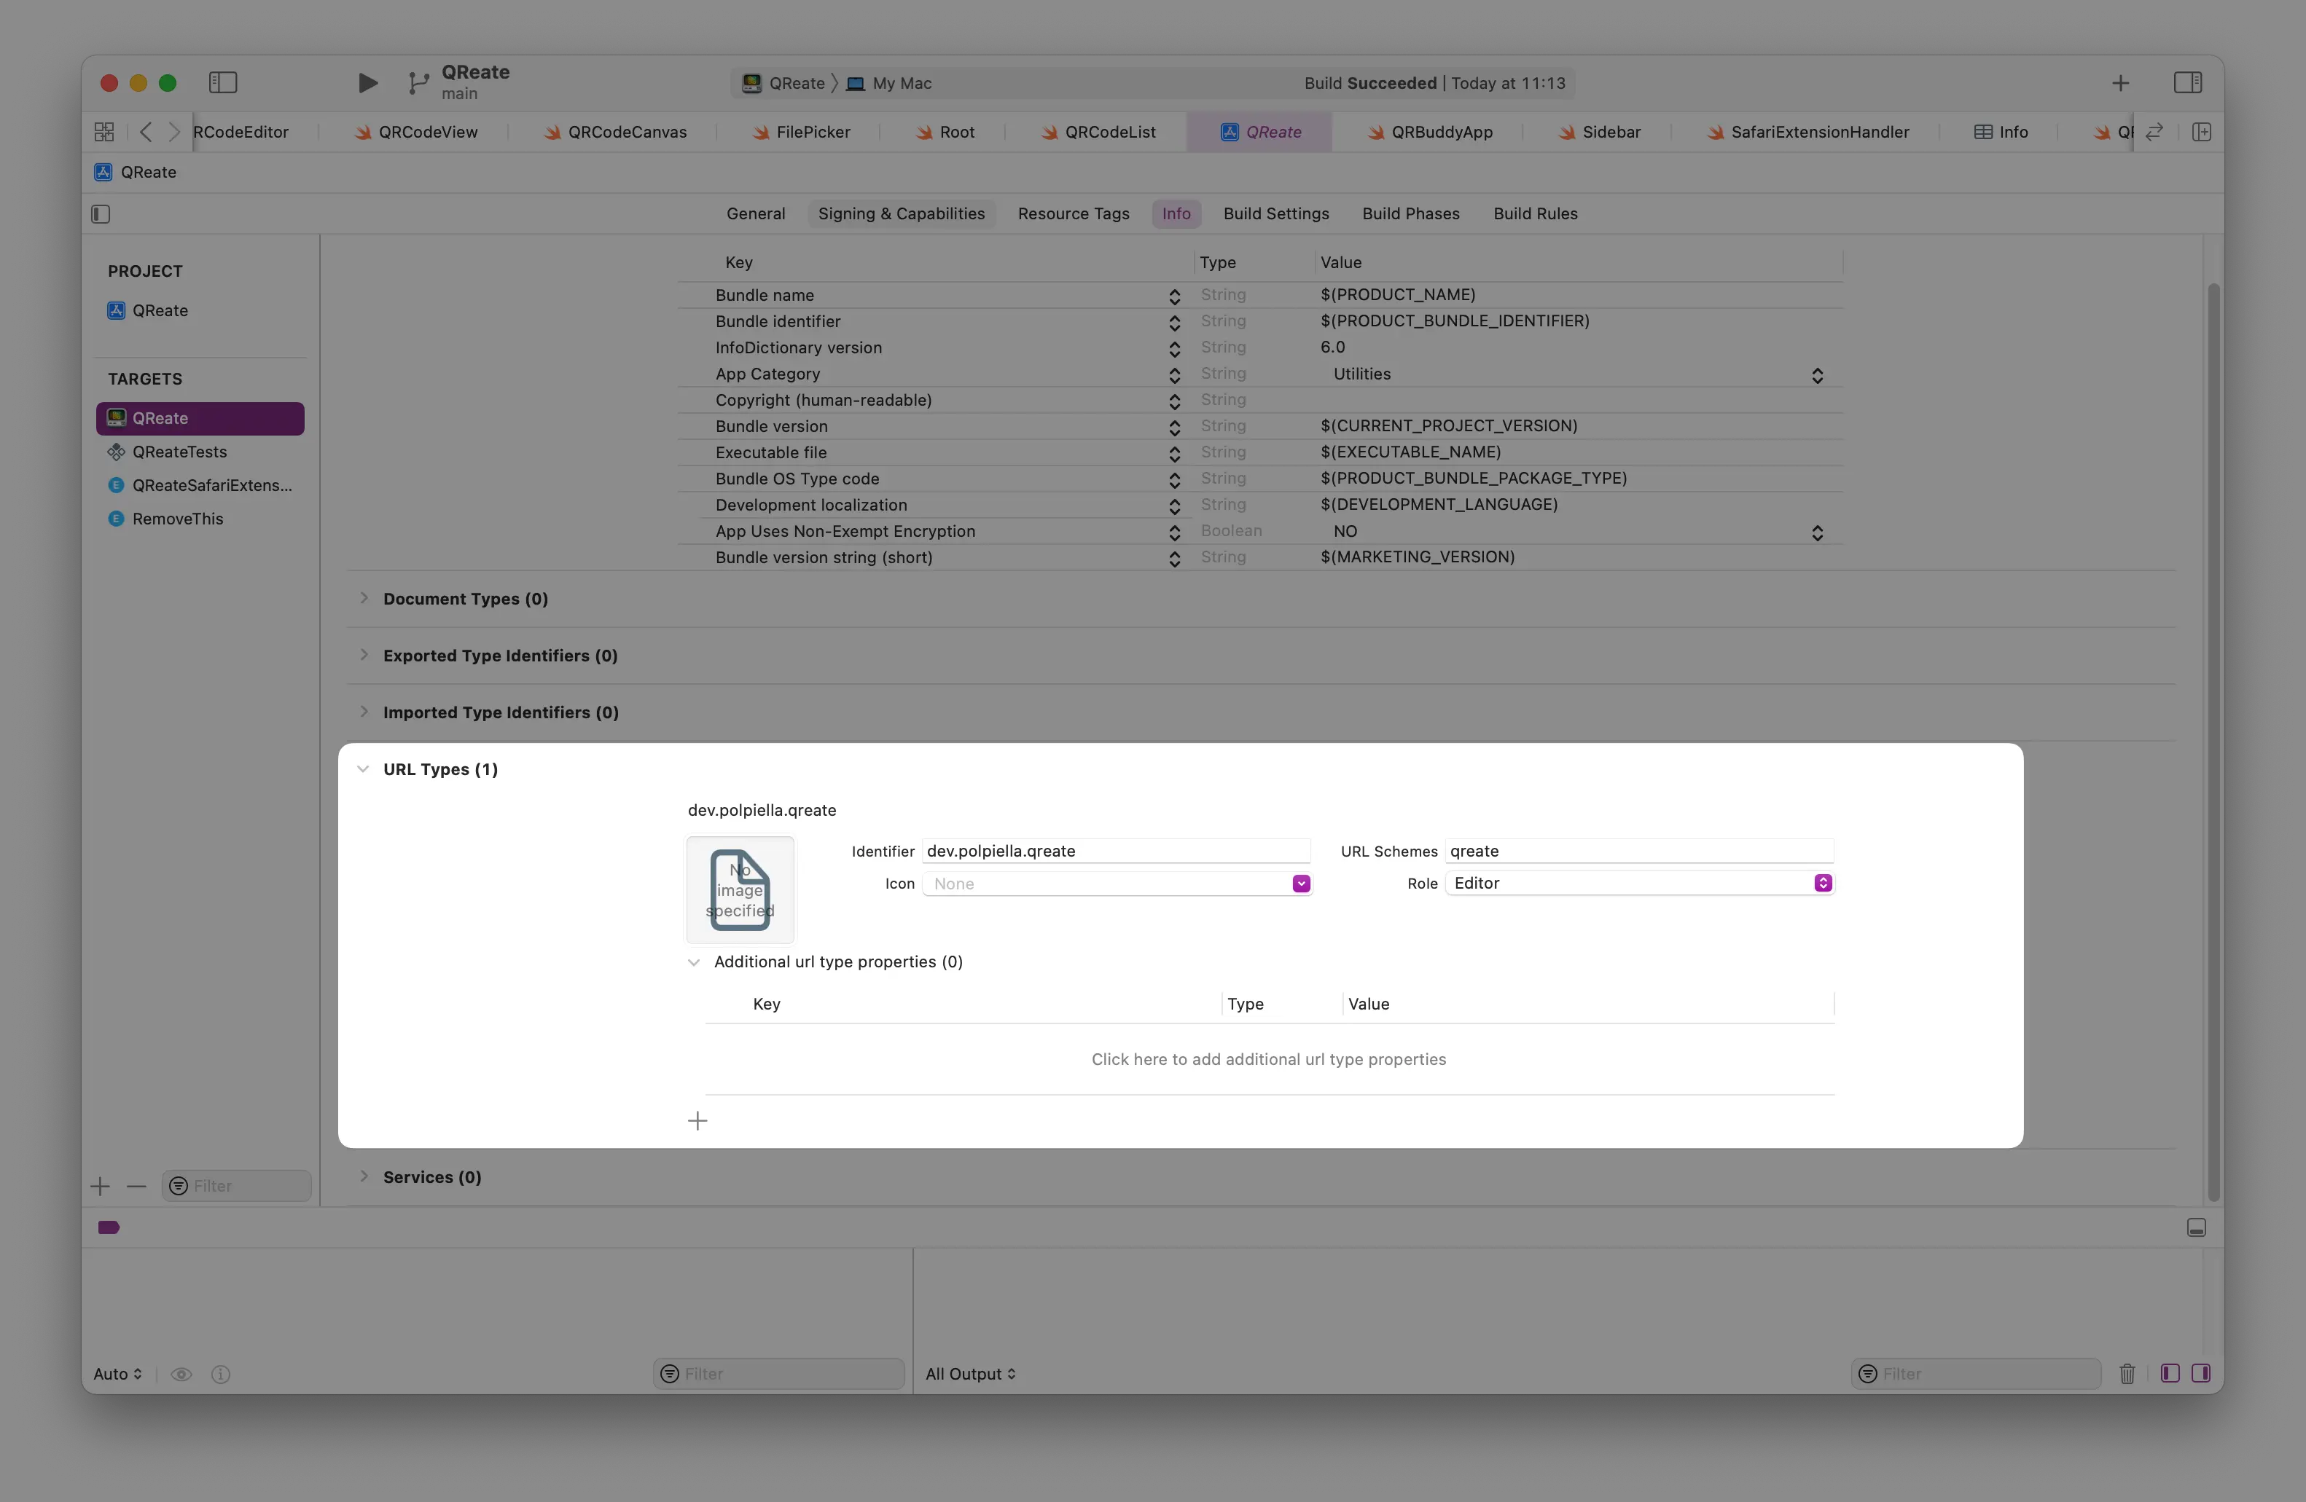Screen dimensions: 2306x1502
Task: Expand Imported Type Identifiers section
Action: (x=364, y=712)
